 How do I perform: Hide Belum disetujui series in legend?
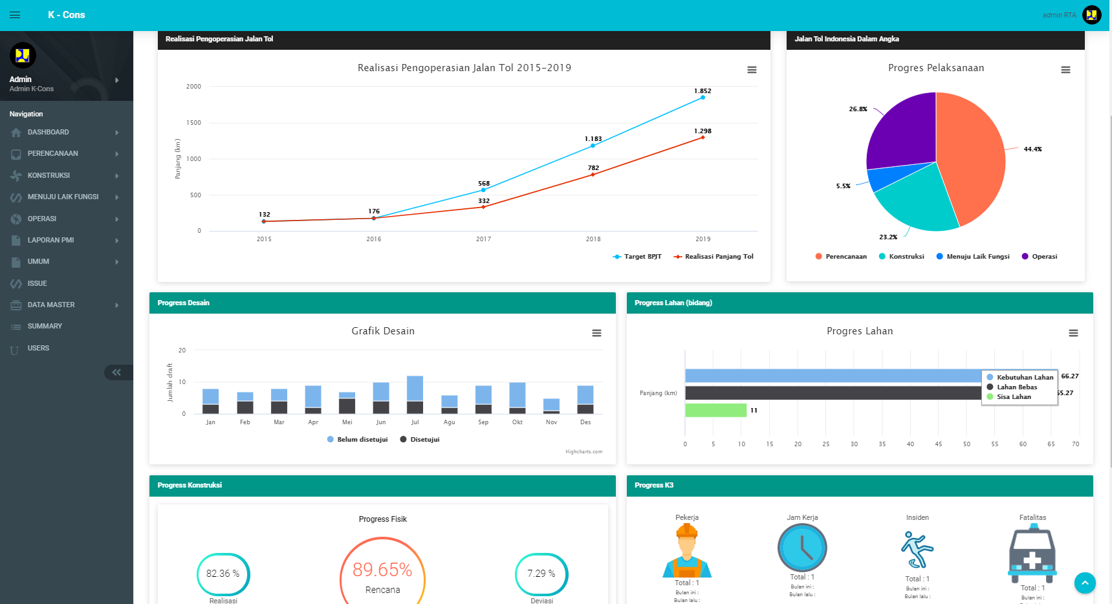(x=358, y=440)
